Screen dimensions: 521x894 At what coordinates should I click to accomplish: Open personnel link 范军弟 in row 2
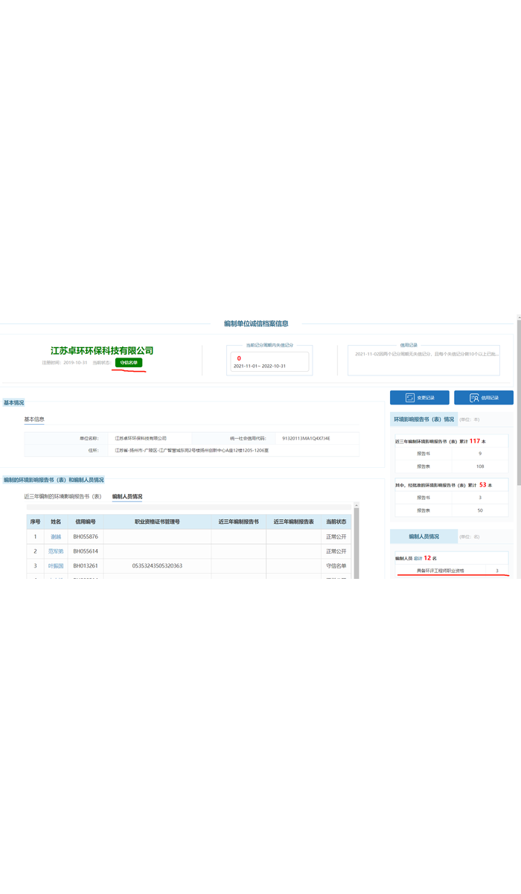[x=56, y=551]
